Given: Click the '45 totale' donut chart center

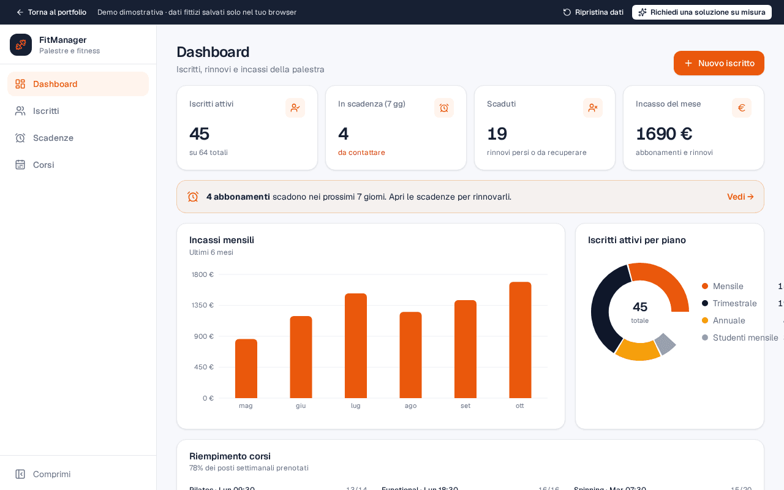Looking at the screenshot, I should [640, 312].
